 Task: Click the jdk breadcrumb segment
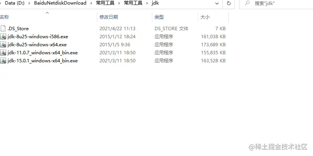(x=155, y=3)
